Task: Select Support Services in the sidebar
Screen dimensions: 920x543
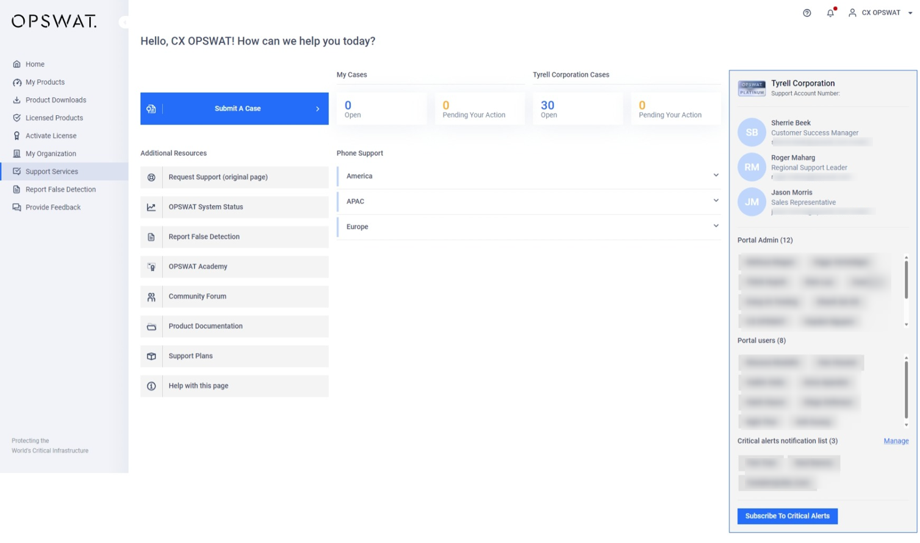Action: (64, 171)
